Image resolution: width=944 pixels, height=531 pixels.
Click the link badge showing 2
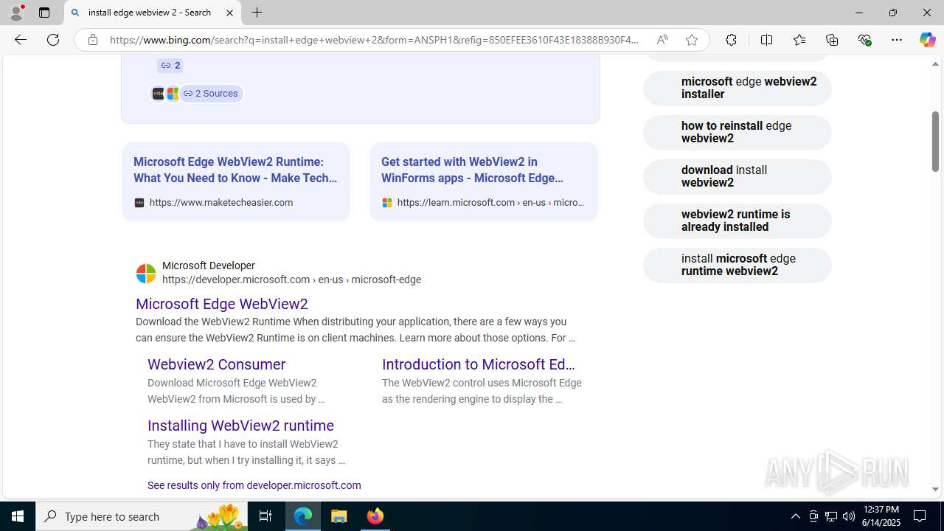[170, 66]
